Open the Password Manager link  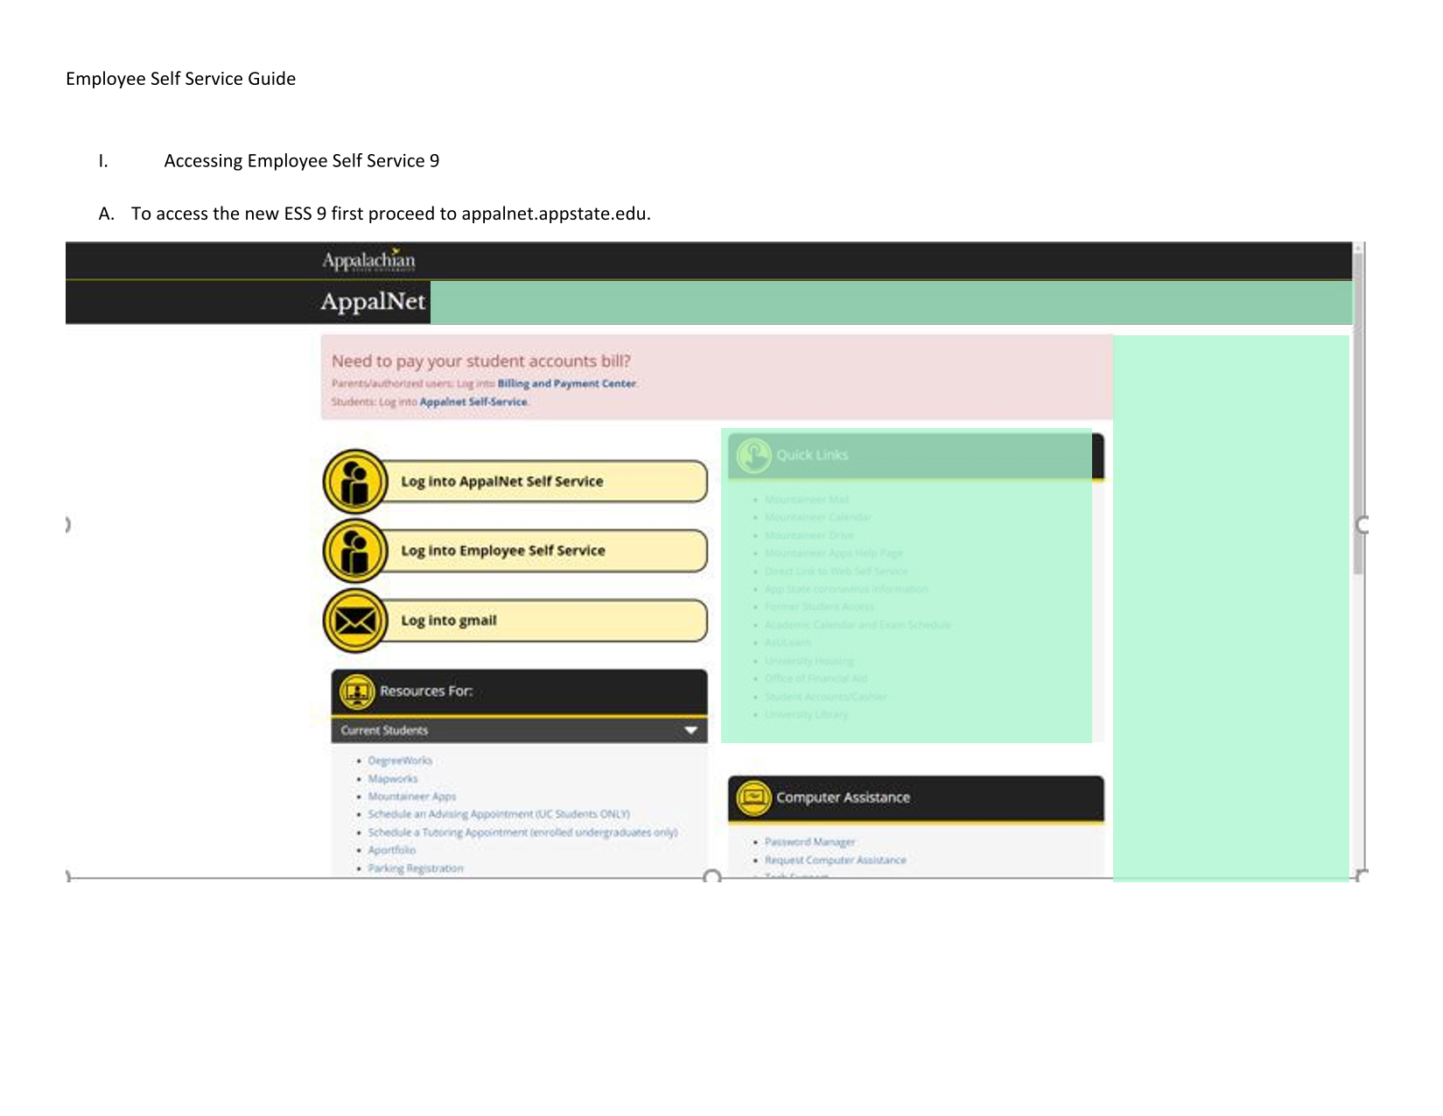click(809, 842)
